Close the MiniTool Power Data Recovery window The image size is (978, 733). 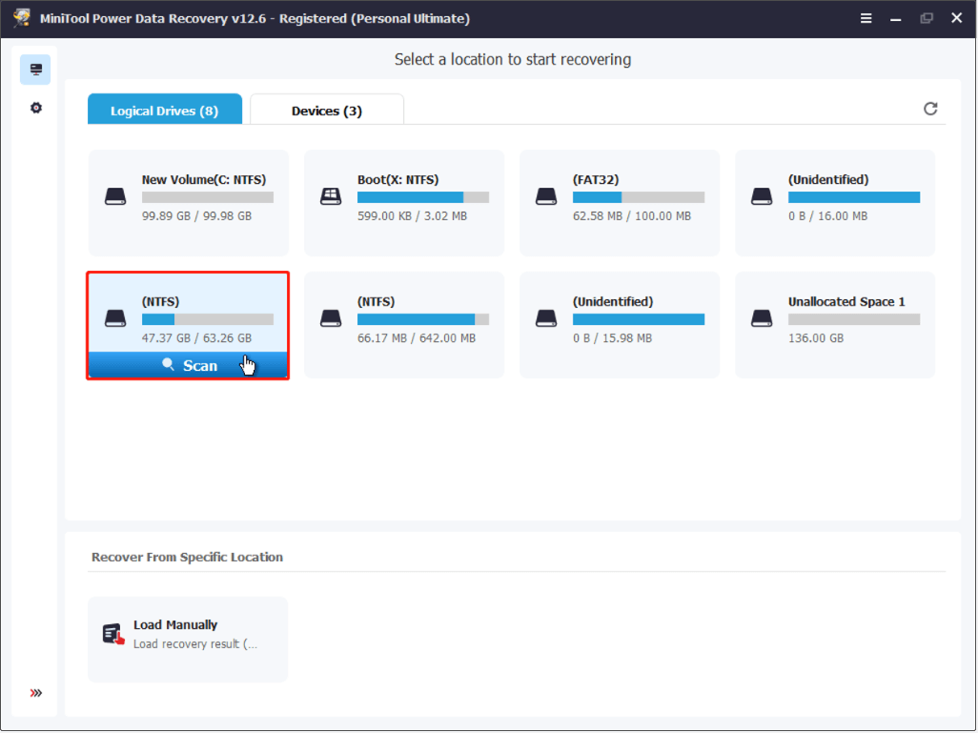coord(957,17)
